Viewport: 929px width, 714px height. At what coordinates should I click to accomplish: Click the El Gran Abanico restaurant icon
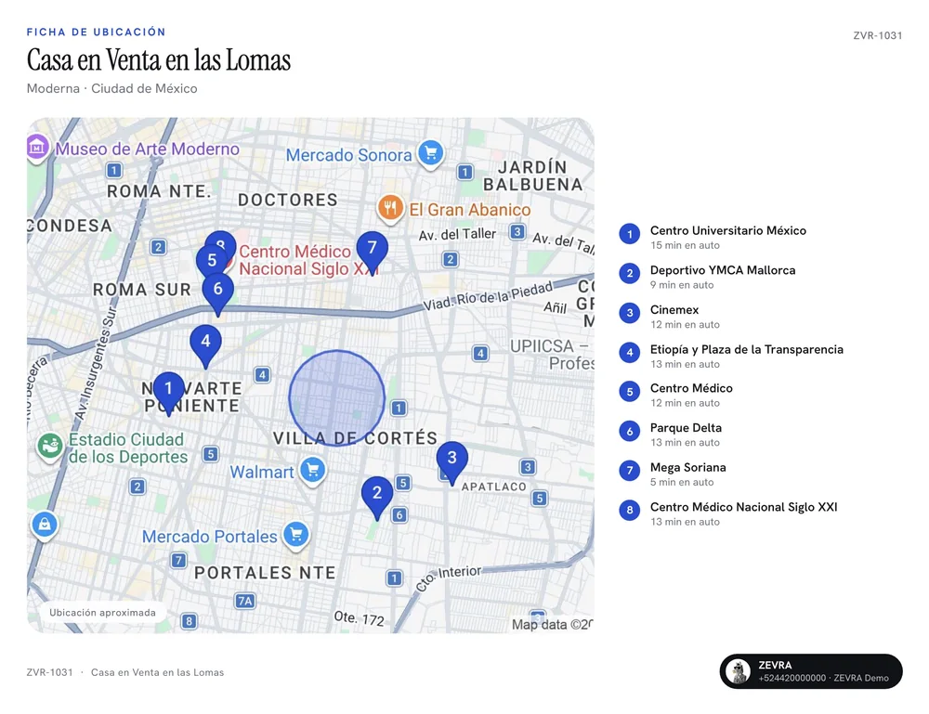coord(390,208)
